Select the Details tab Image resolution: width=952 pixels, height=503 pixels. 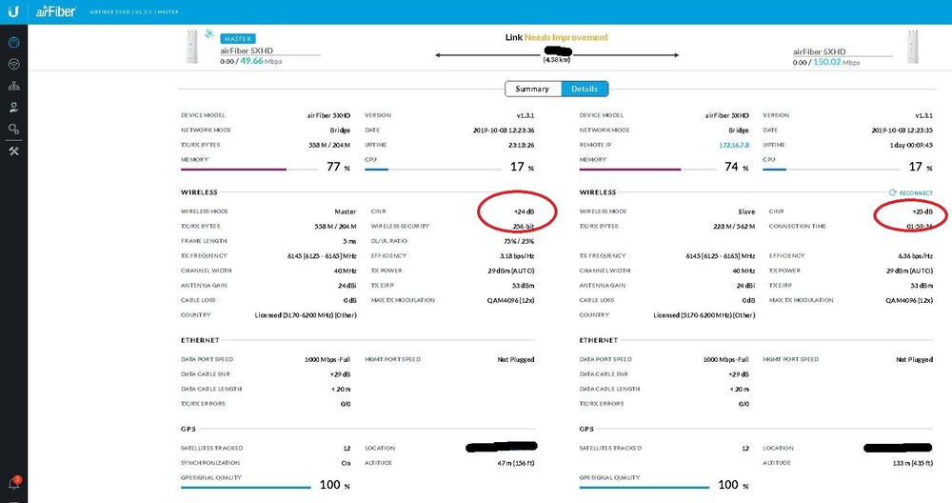click(585, 89)
